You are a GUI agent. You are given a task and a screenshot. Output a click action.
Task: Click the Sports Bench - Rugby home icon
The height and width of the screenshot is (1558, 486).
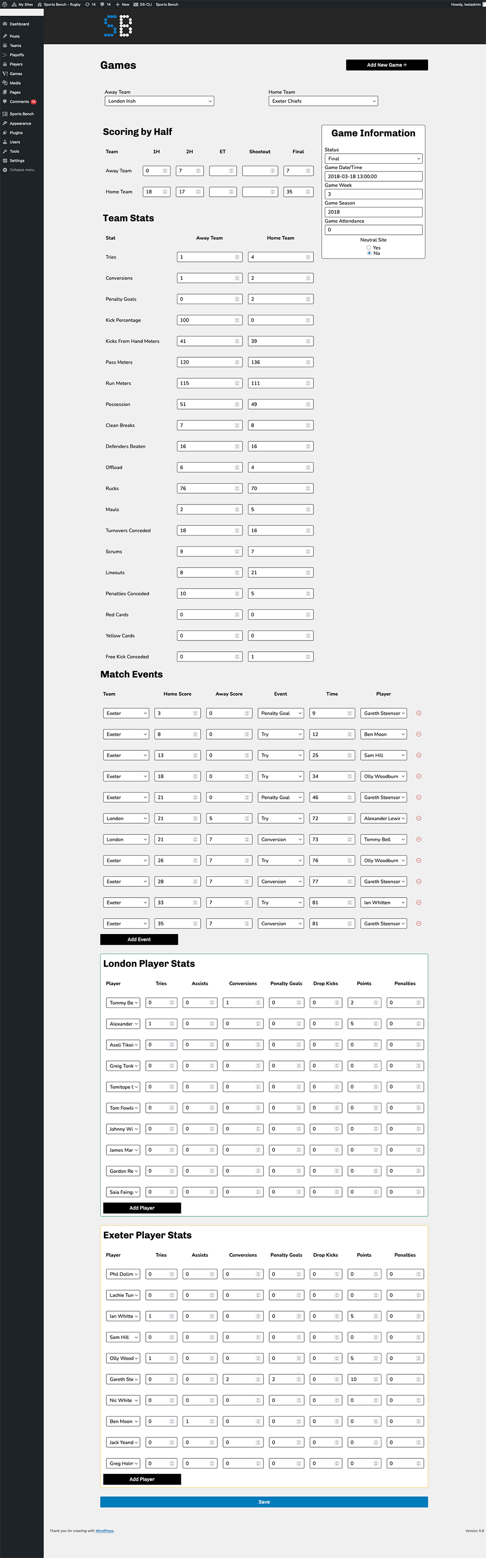tap(40, 4)
